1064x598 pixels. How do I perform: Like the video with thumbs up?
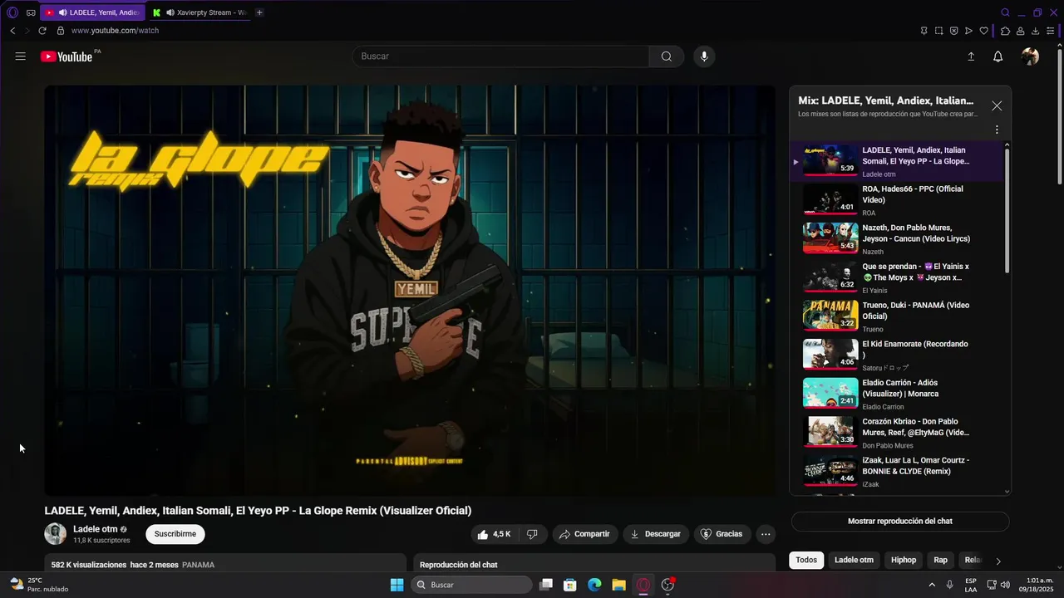495,534
